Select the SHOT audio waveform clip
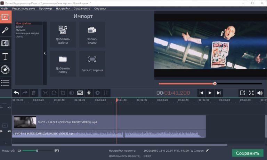 109,133
